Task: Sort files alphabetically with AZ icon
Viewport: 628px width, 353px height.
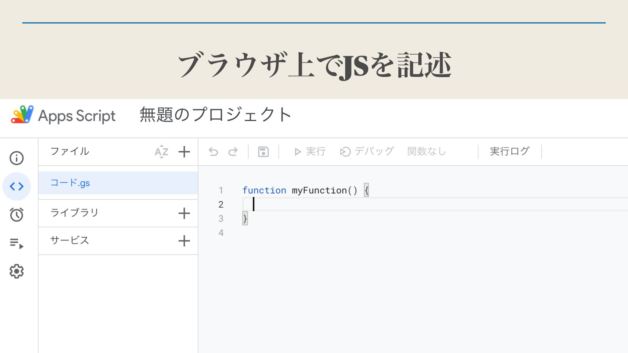Action: 162,152
